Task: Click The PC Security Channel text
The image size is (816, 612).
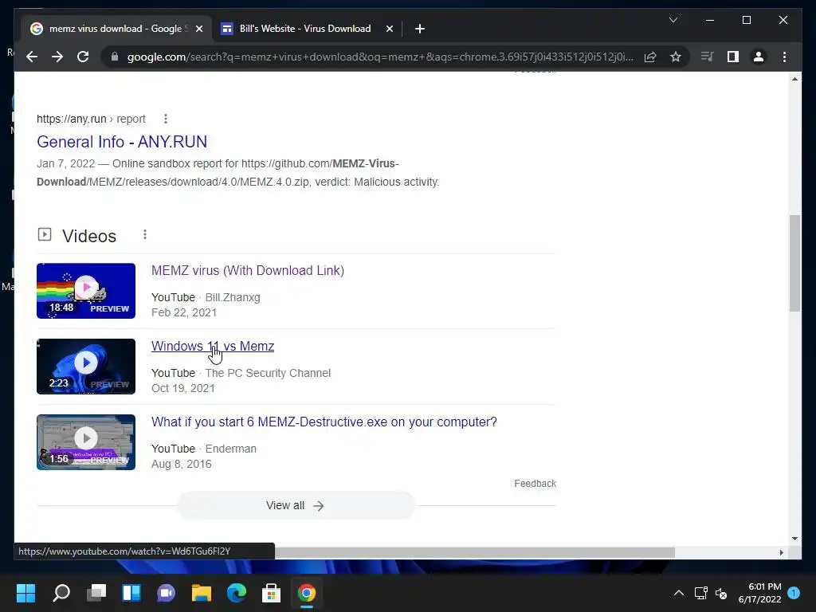Action: pos(268,373)
